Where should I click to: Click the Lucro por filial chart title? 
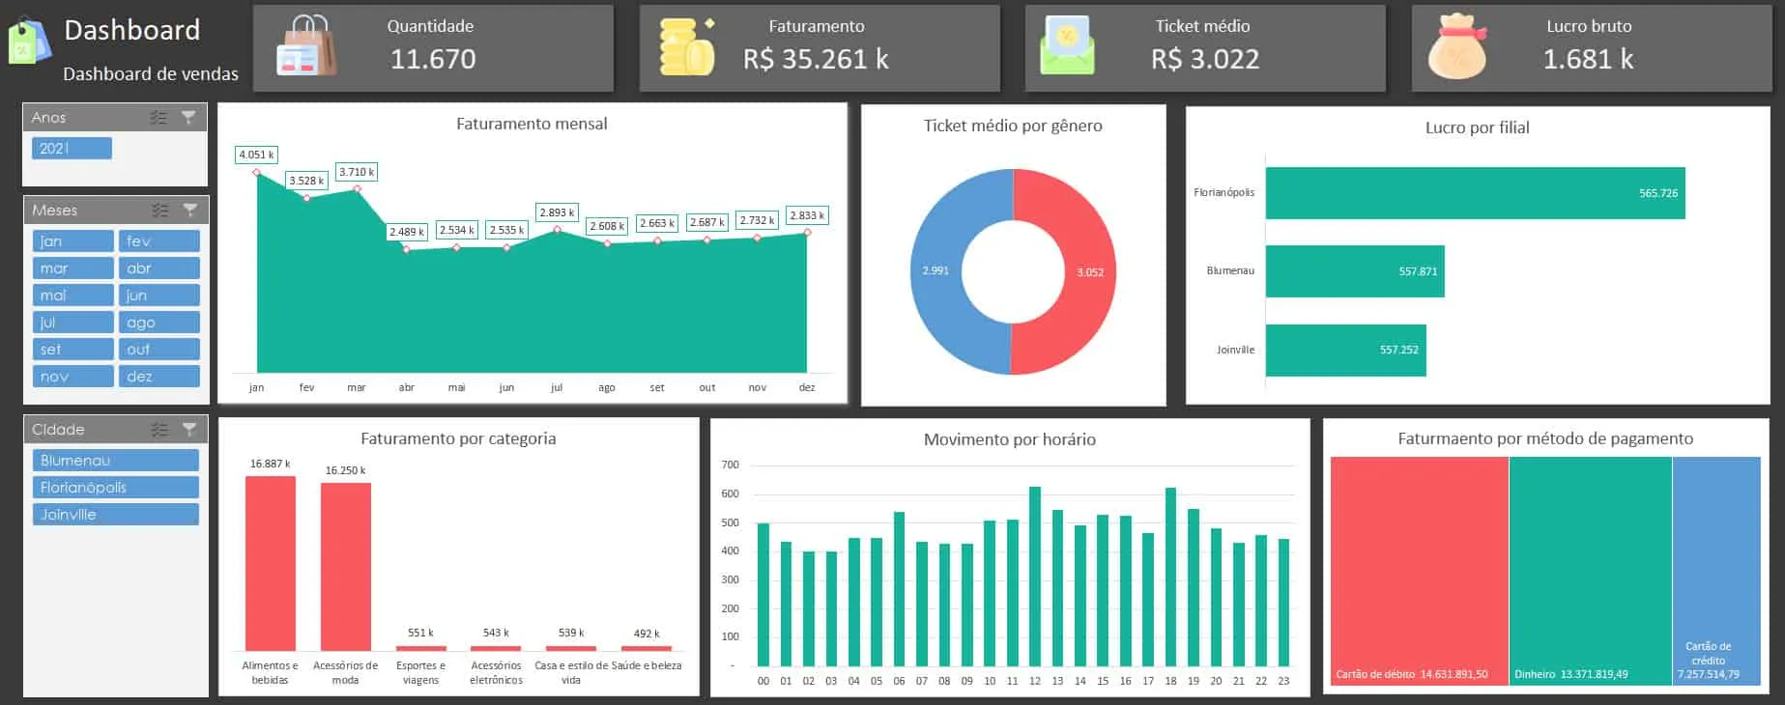1477,127
